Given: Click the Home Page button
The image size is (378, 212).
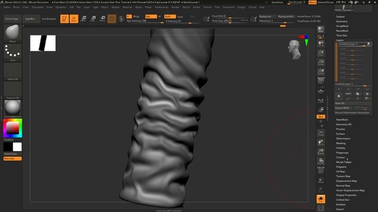Looking at the screenshot, I should point(12,19).
